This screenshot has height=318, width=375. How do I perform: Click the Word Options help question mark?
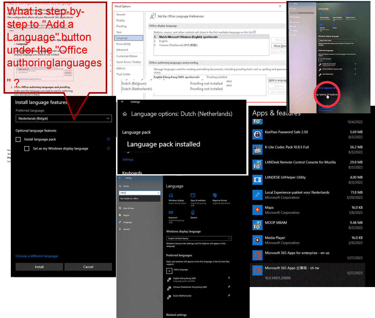tap(280, 7)
